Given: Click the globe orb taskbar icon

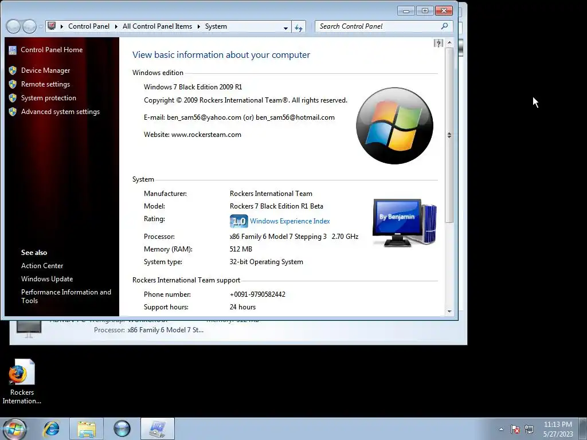Looking at the screenshot, I should (x=122, y=429).
